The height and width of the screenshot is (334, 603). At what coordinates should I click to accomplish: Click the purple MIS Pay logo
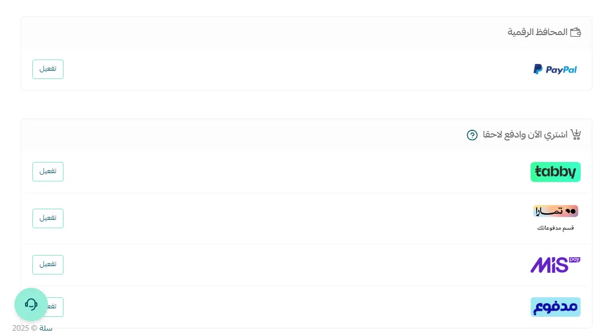[x=555, y=264]
